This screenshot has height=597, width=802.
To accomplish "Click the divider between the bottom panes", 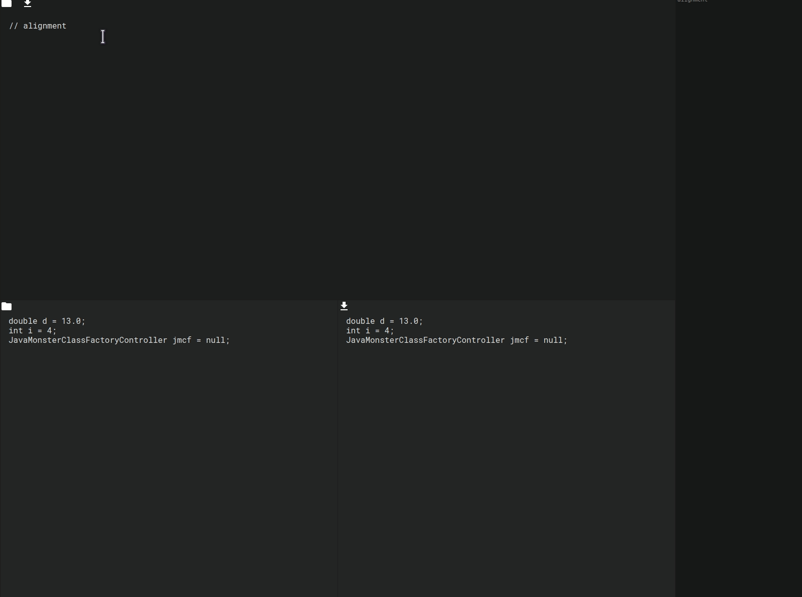I will pos(338,451).
